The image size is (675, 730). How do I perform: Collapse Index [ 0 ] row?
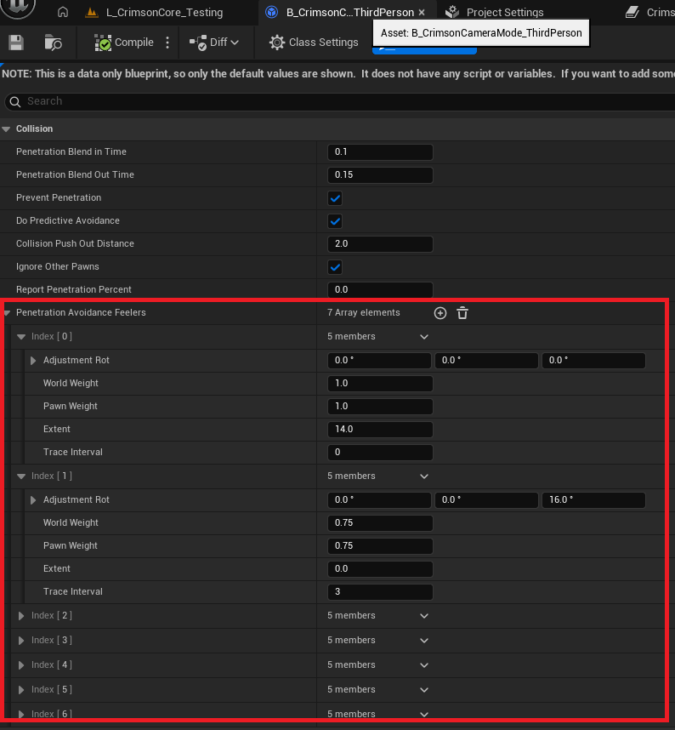pos(21,337)
